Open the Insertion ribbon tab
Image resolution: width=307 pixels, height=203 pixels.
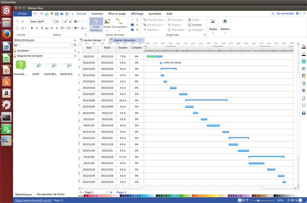pyautogui.click(x=97, y=14)
